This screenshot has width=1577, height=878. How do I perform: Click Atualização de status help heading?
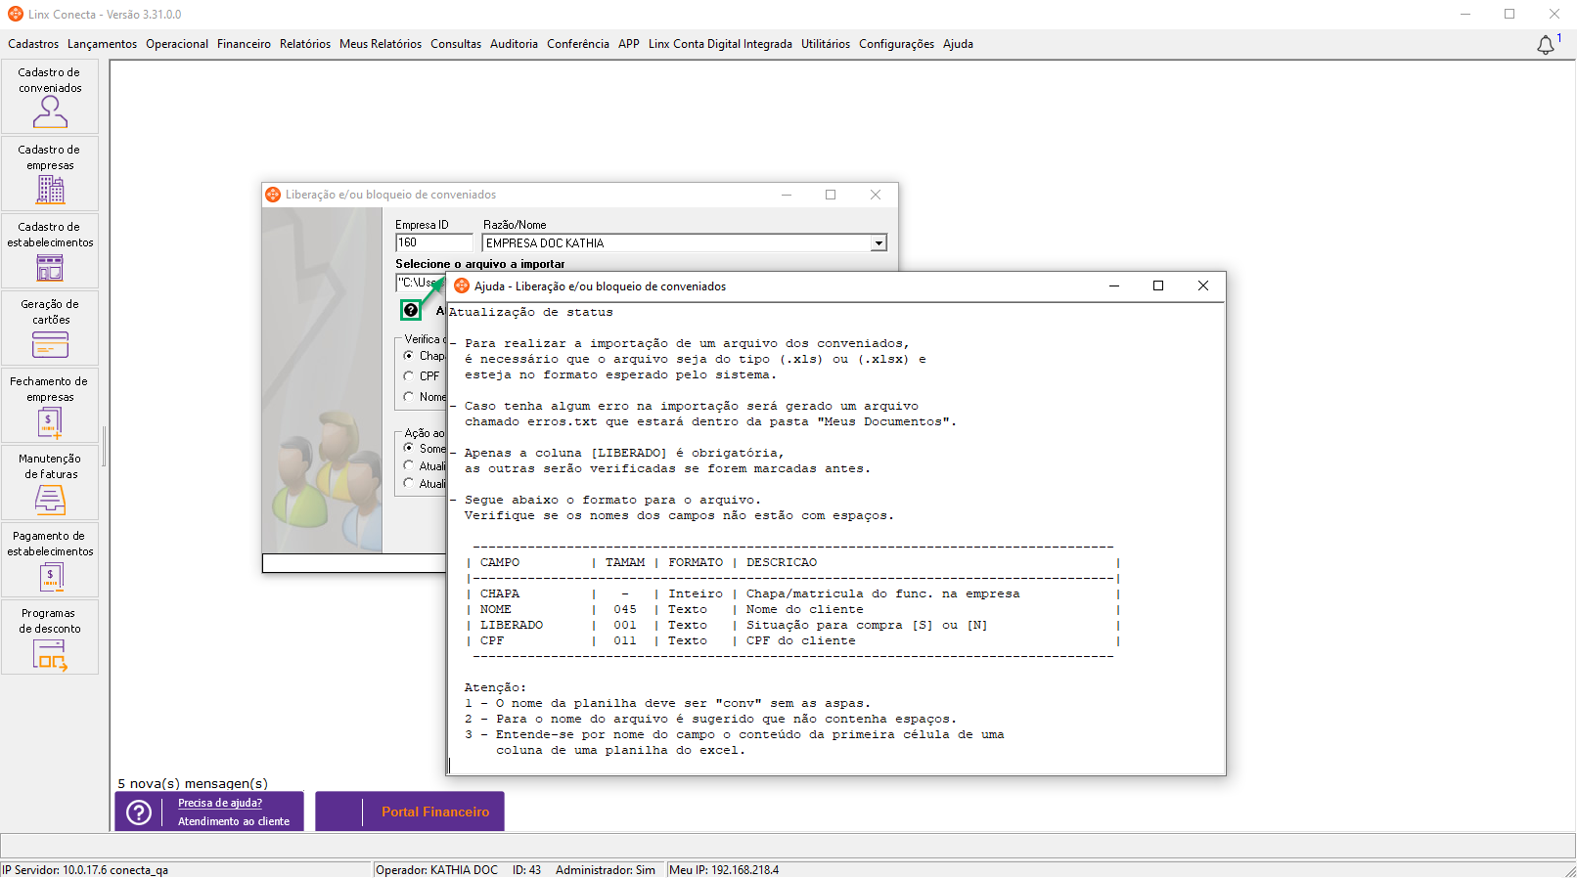tap(531, 312)
